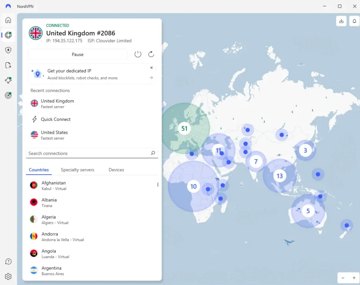Click the Search connections field
Screen dimensions: 360x285
88,153
